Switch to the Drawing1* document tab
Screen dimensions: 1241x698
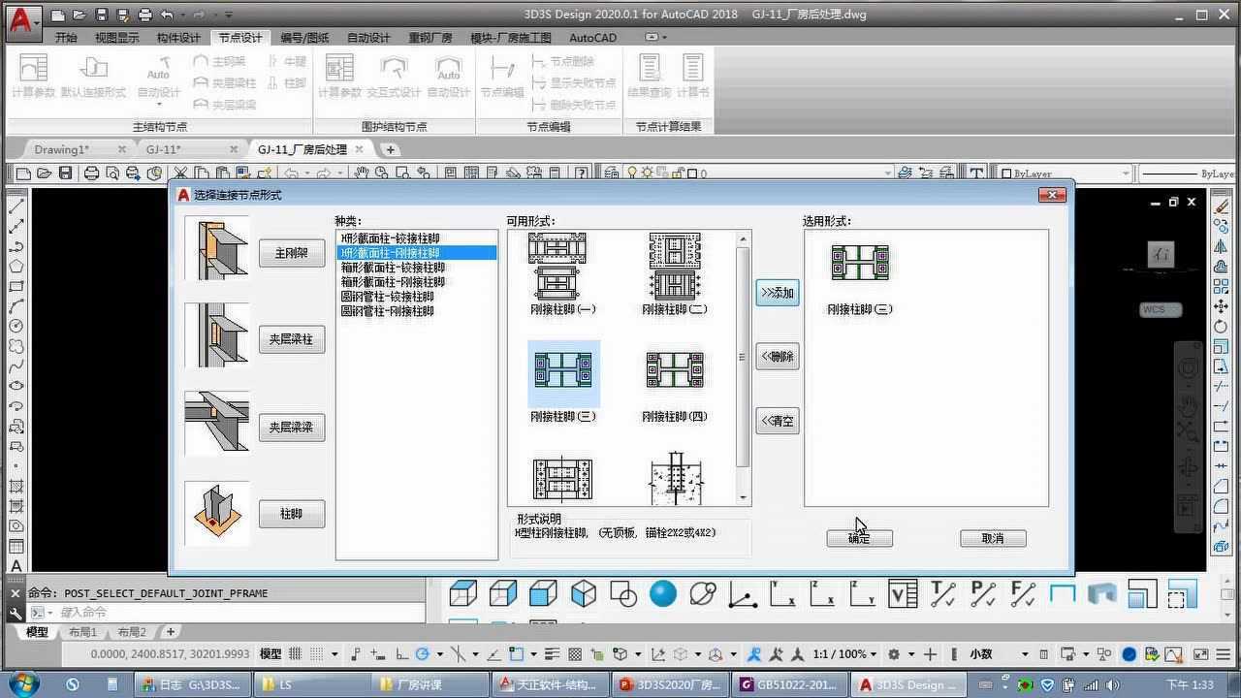coord(62,149)
